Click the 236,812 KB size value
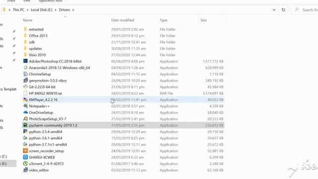This screenshot has width=318, height=179. click(214, 125)
